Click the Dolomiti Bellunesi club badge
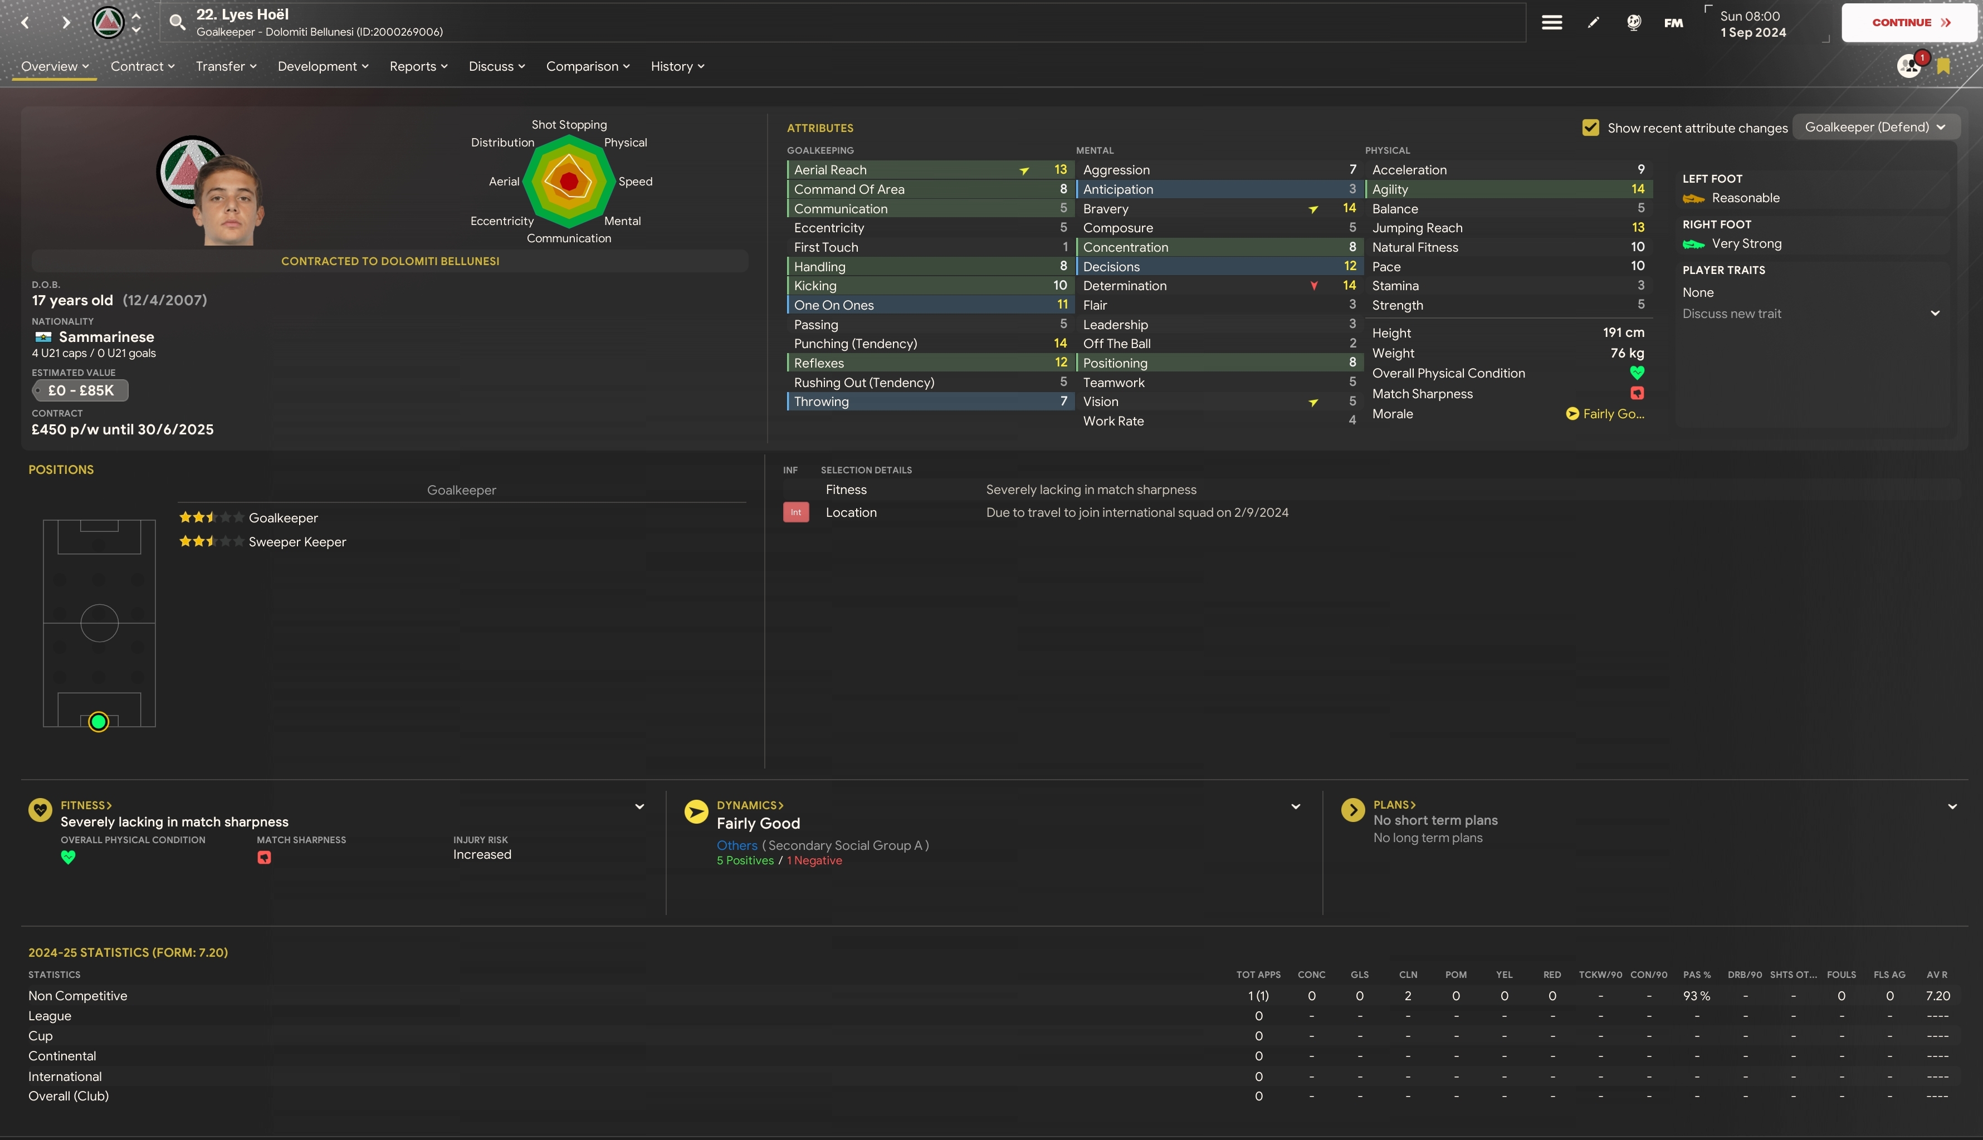The image size is (1983, 1140). click(x=108, y=23)
